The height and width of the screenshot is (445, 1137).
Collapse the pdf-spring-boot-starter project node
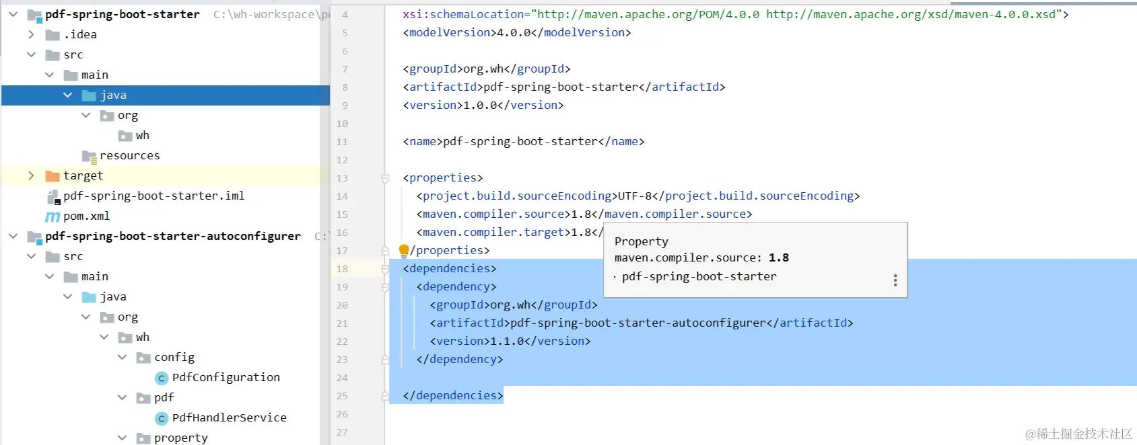[13, 14]
